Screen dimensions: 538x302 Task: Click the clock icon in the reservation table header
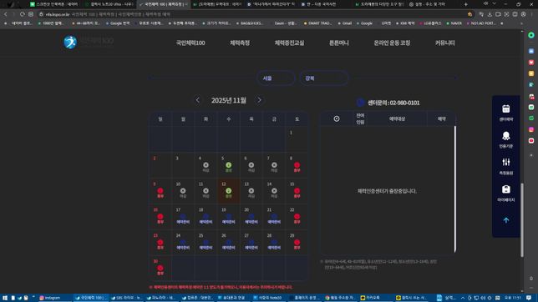click(337, 118)
